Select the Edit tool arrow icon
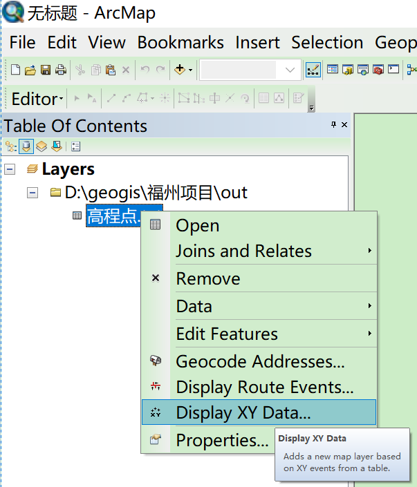The width and height of the screenshot is (417, 487). (x=77, y=99)
